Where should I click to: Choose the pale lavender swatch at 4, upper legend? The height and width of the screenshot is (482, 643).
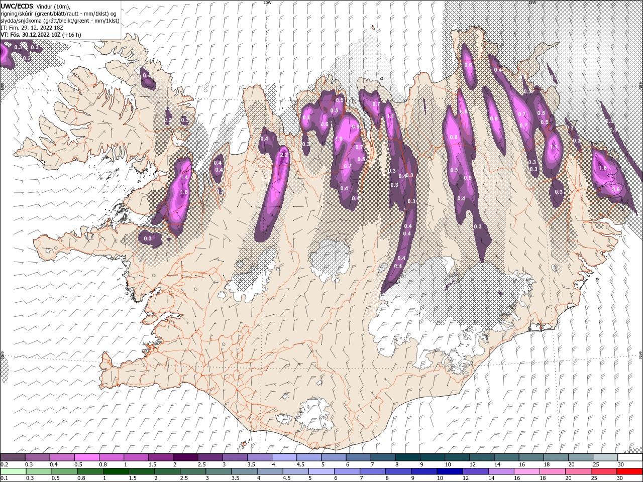click(283, 457)
